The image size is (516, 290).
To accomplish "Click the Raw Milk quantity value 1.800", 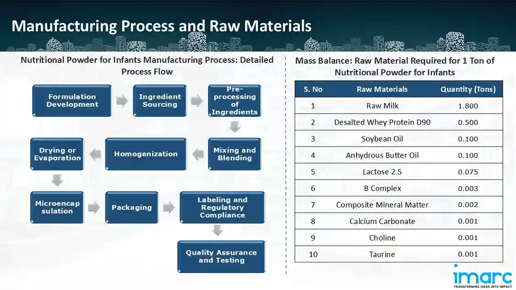I will [x=468, y=106].
